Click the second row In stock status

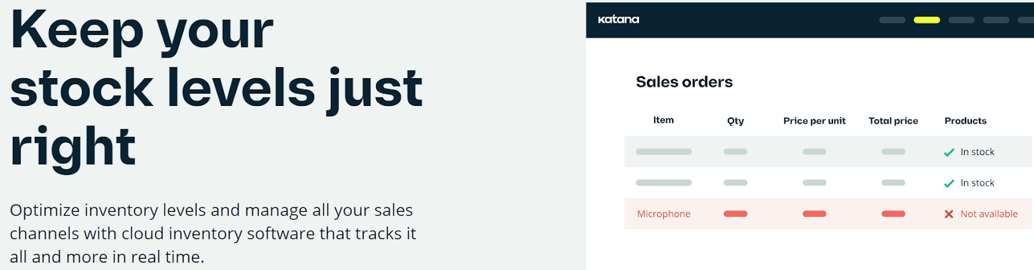click(977, 183)
